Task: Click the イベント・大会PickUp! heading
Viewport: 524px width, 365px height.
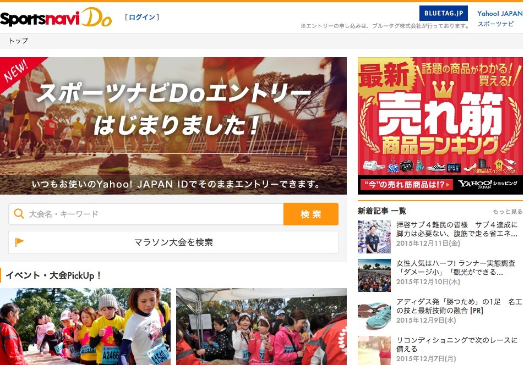Action: click(53, 275)
